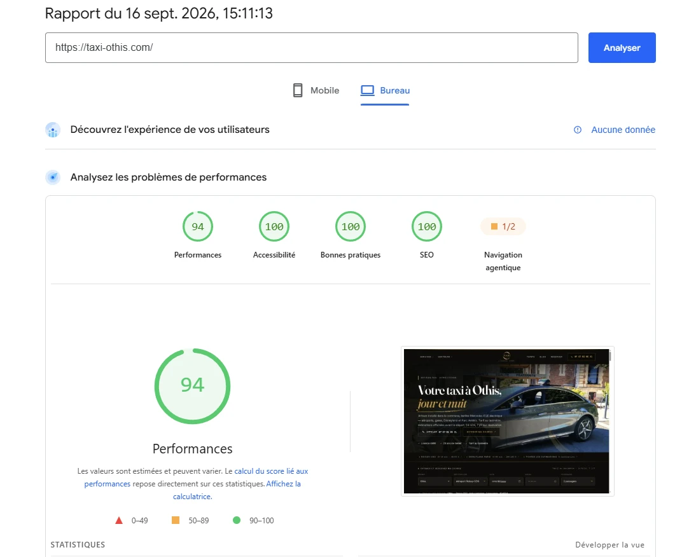Switch to the Mobile tab

coord(316,90)
